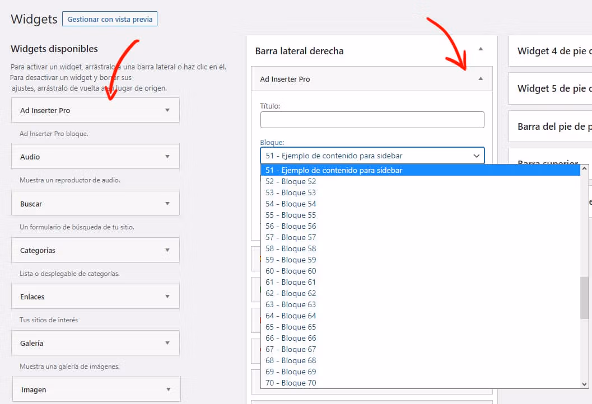Pick 64 - Bloque 64 entry
This screenshot has width=592, height=404.
pyautogui.click(x=420, y=316)
